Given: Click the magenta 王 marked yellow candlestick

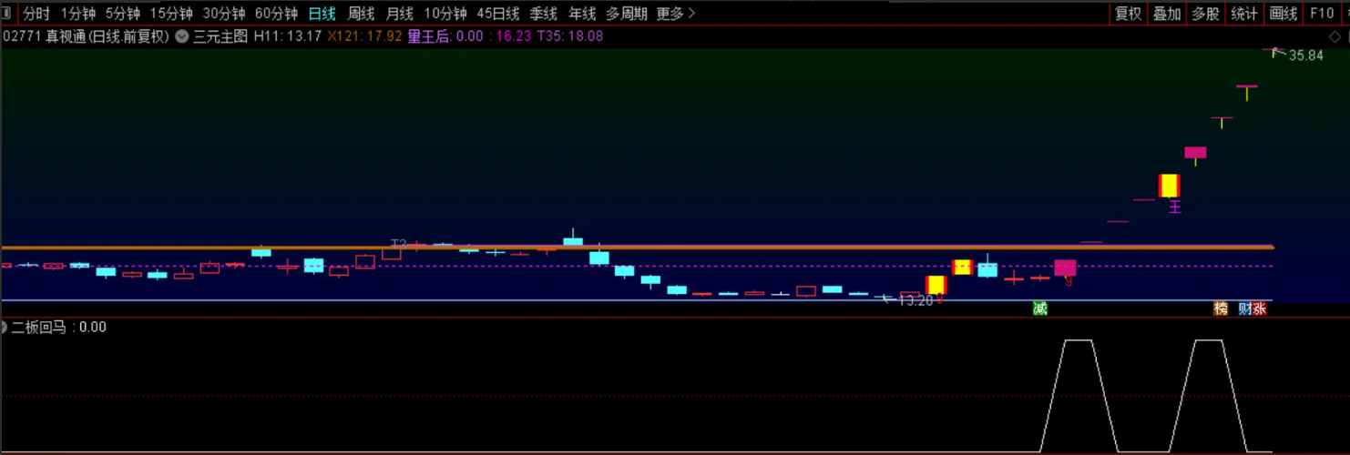Looking at the screenshot, I should tap(1169, 186).
